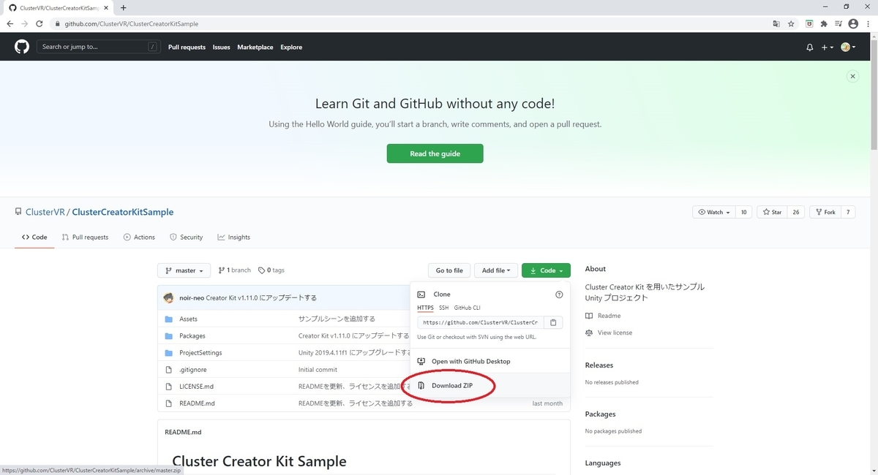
Task: Click the translate page icon in address bar
Action: 776,23
